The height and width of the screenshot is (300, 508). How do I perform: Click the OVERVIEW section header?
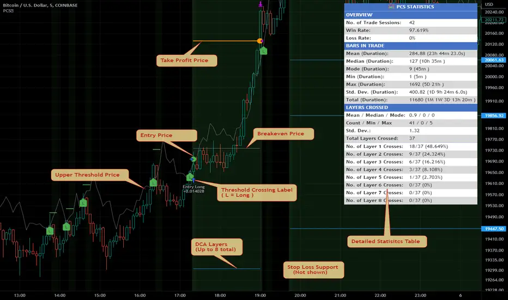(410, 15)
